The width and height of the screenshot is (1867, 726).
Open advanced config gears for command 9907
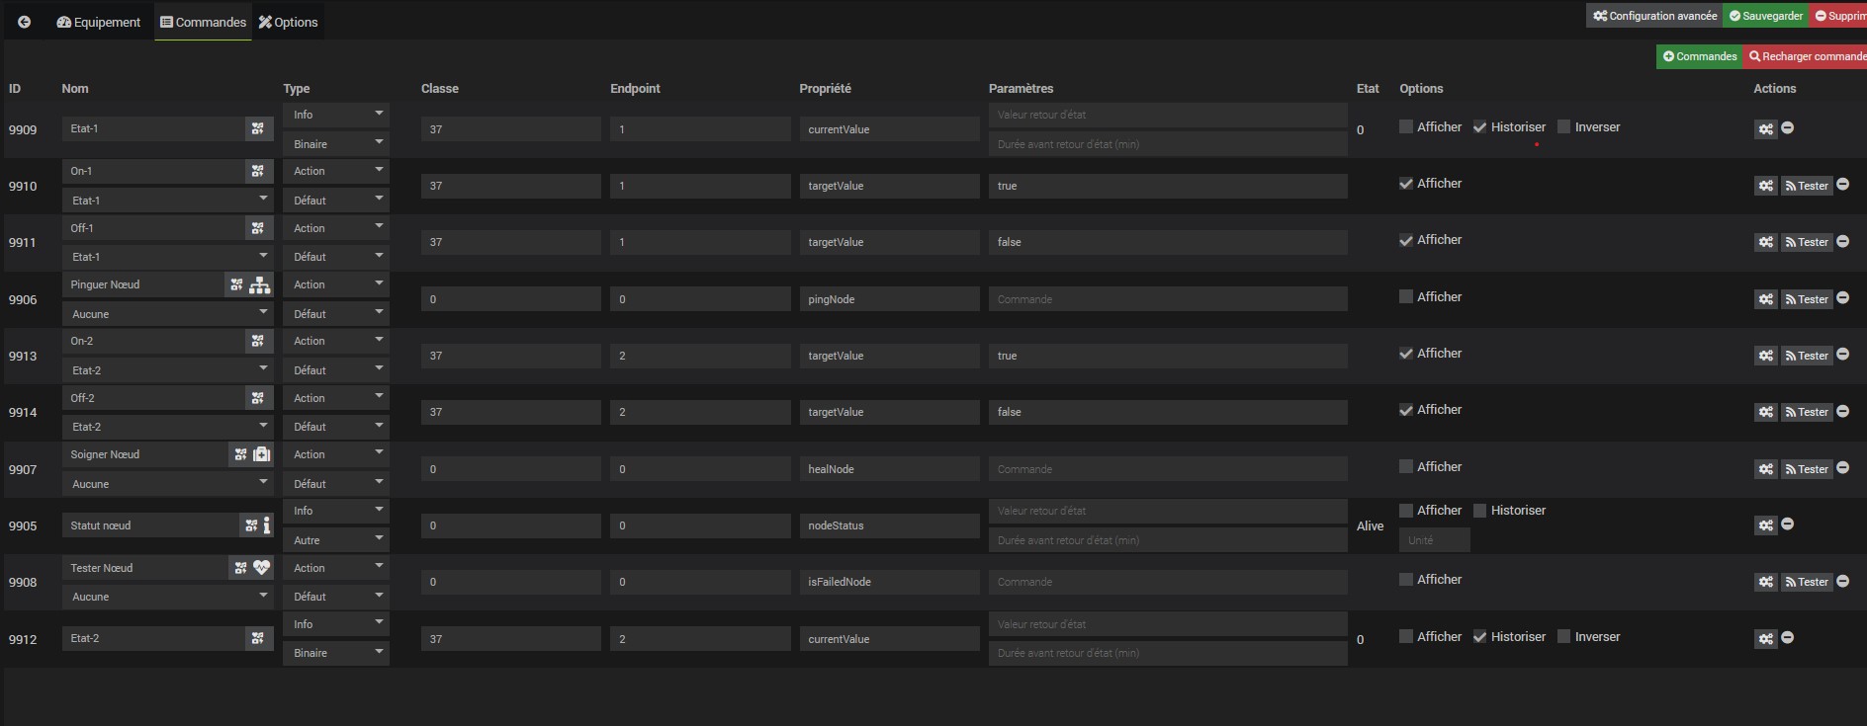[1765, 469]
